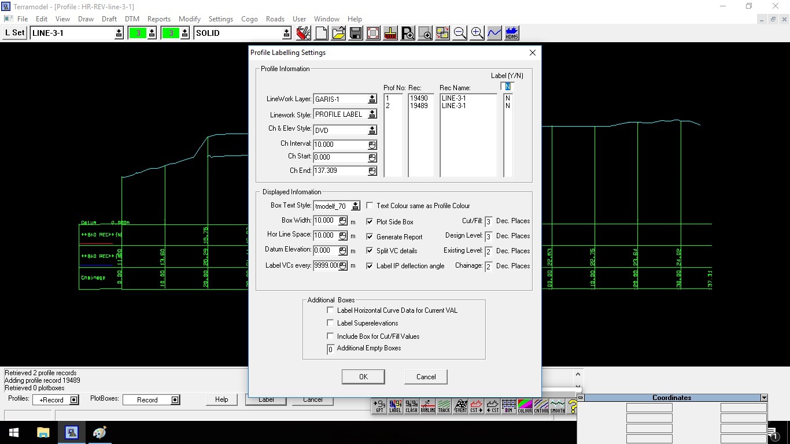
Task: Enable Label Superelevations checkbox
Action: [x=331, y=323]
